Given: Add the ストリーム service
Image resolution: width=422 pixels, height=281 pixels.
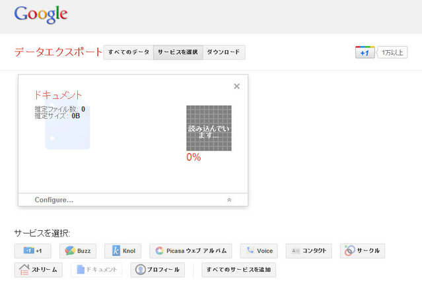Looking at the screenshot, I should [x=38, y=270].
